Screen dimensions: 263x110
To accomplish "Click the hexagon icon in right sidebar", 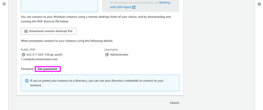I will point(259,4).
